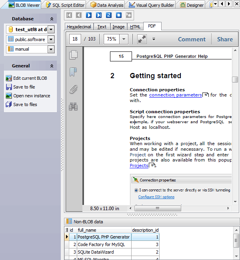The image size is (240, 260).
Task: Open the Configure SSH options link
Action: coord(156,197)
